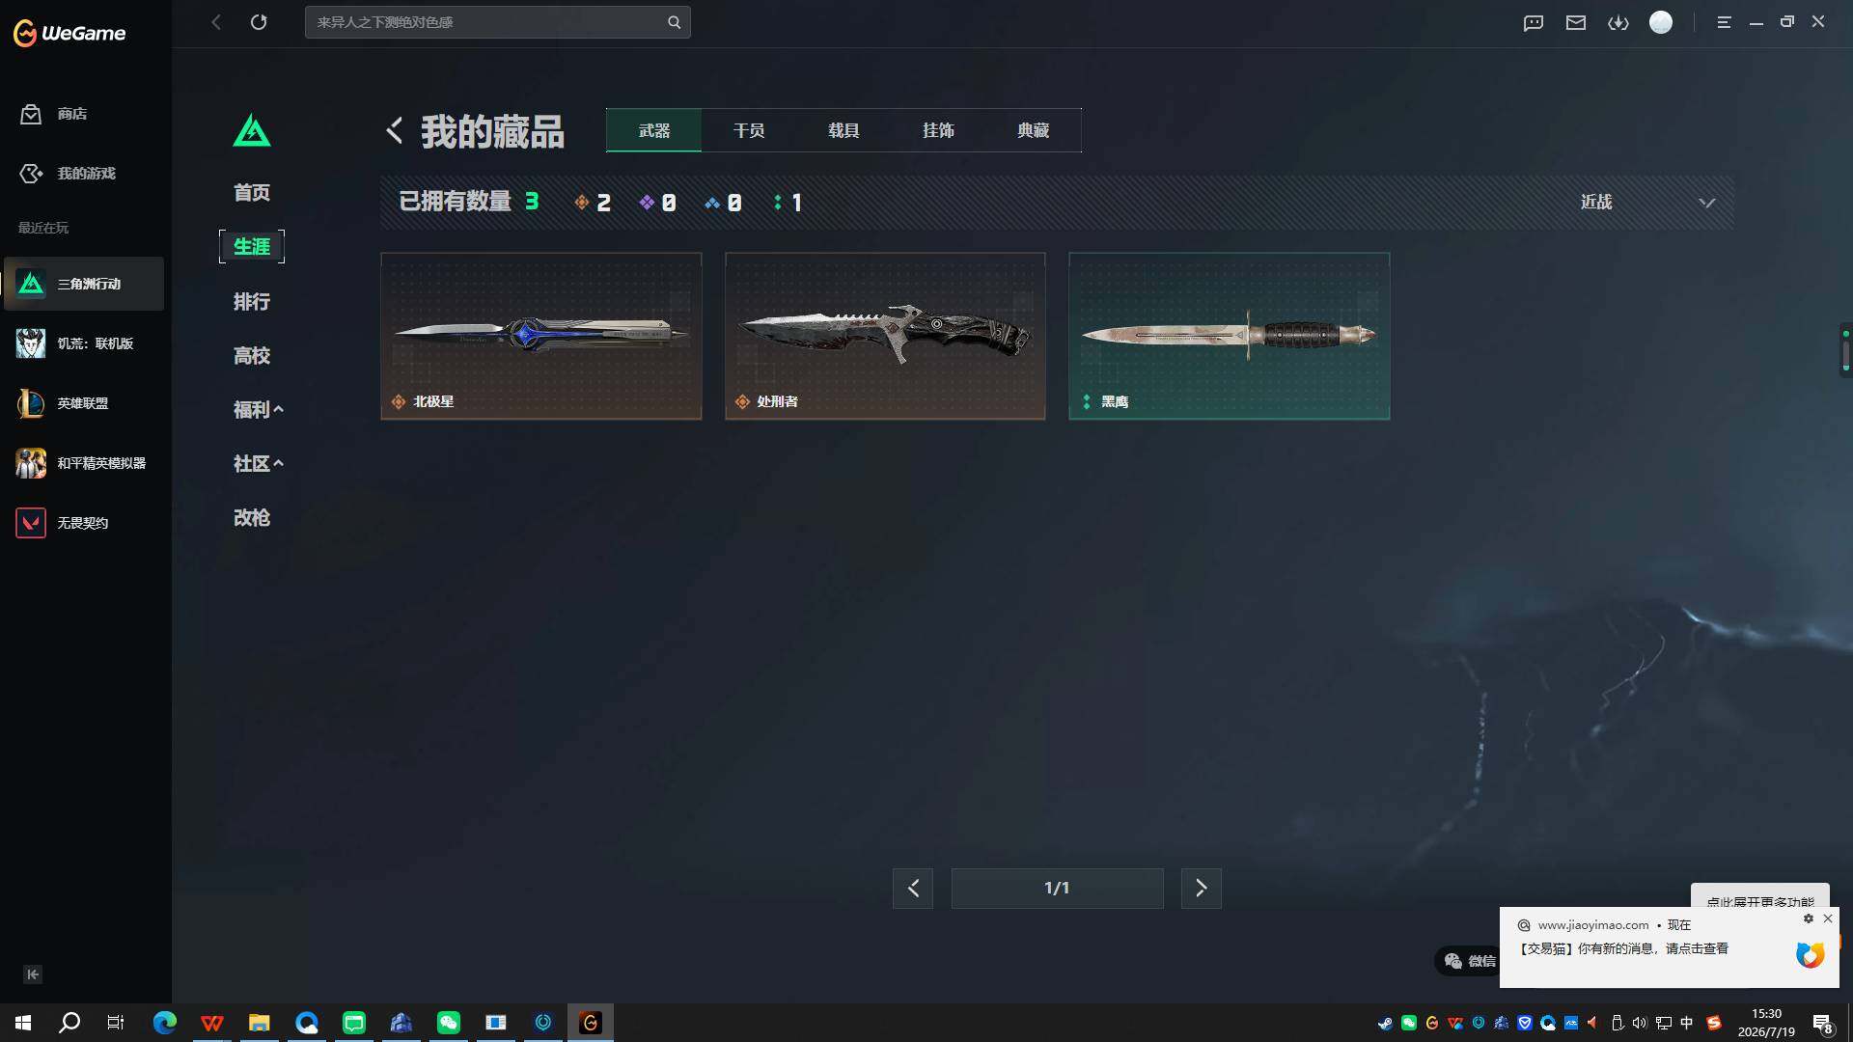
Task: Go back with the top navigation arrow
Action: [216, 22]
